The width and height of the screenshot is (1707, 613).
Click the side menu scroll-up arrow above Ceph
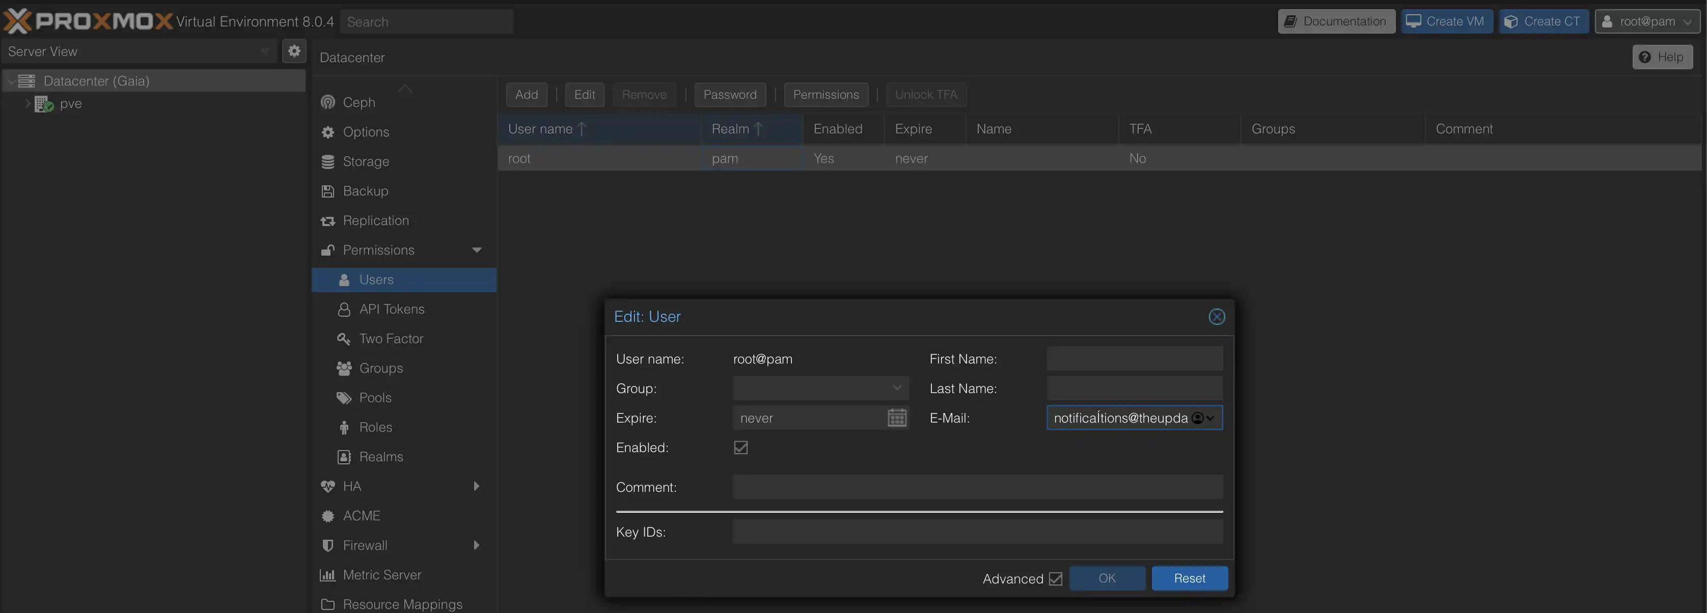pos(405,88)
